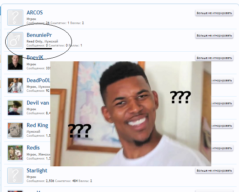Open Redis avatar thumbnail
The width and height of the screenshot is (239, 192).
[x=15, y=153]
